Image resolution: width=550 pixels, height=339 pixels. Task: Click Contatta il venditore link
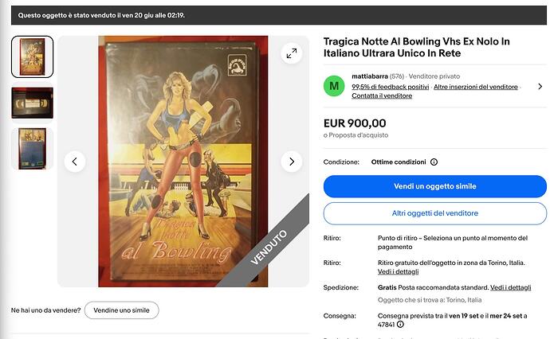pos(382,96)
